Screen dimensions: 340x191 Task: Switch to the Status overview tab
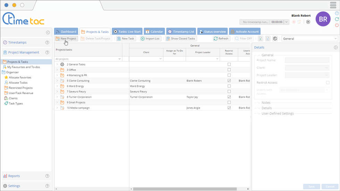(212, 32)
